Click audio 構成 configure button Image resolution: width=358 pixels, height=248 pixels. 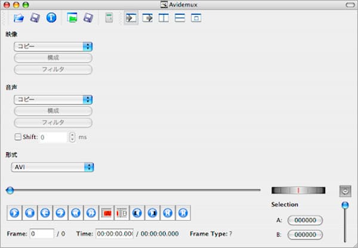(53, 111)
